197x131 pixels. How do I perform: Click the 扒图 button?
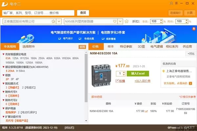190,13
